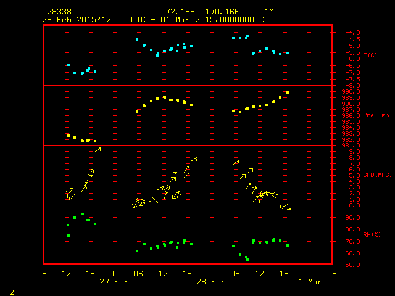This screenshot has height=296, width=395.
Task: Click the highest yellow pressure point near 990.0
Action: [x=287, y=93]
